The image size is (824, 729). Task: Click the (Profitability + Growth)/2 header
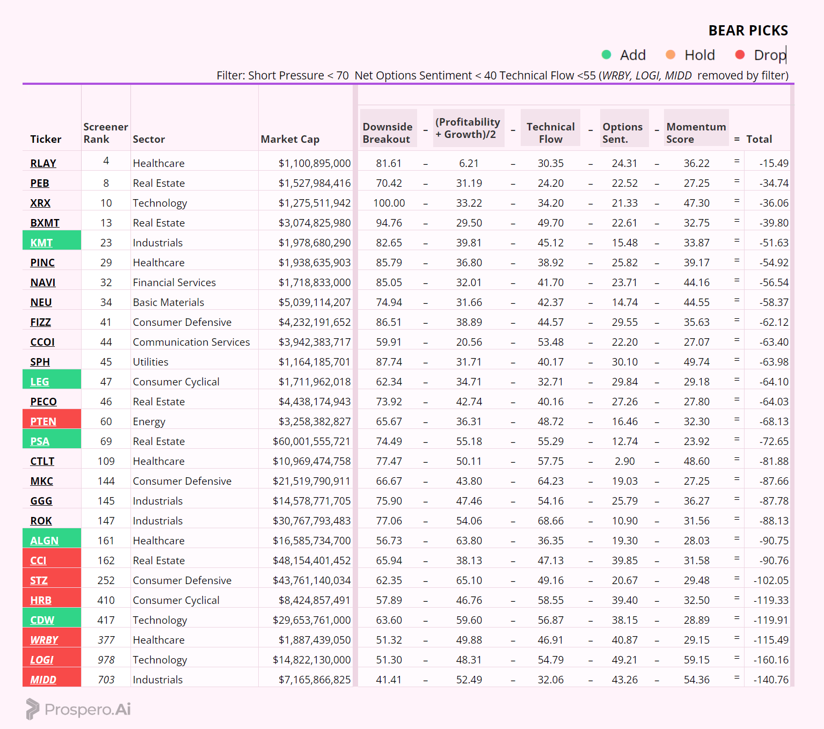468,128
